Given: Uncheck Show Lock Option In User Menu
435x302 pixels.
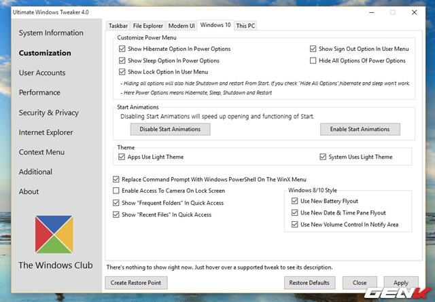Looking at the screenshot, I should 122,72.
